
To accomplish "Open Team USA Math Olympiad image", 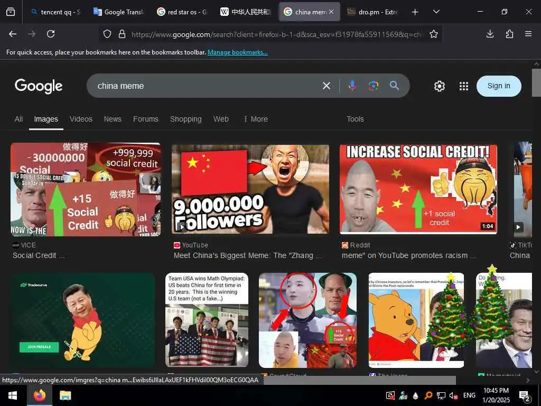I will point(207,320).
